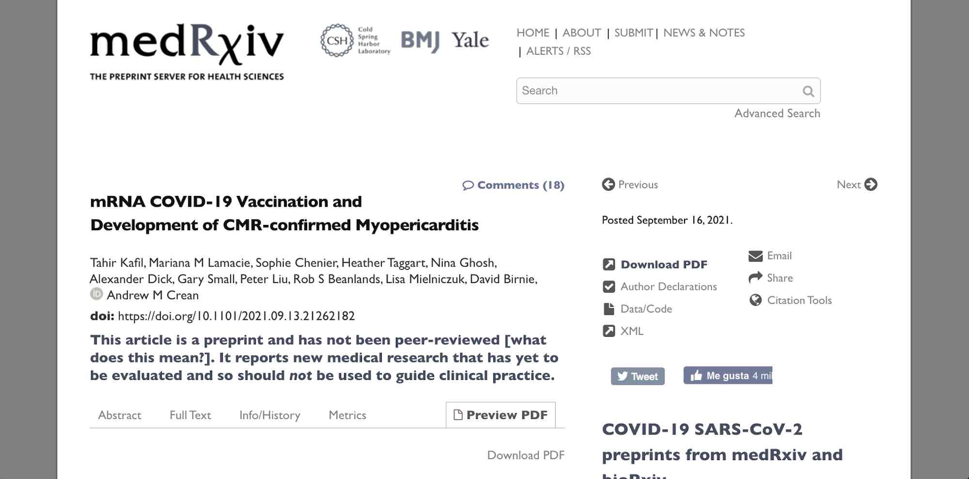
Task: Open the Advanced Search link
Action: pyautogui.click(x=777, y=113)
